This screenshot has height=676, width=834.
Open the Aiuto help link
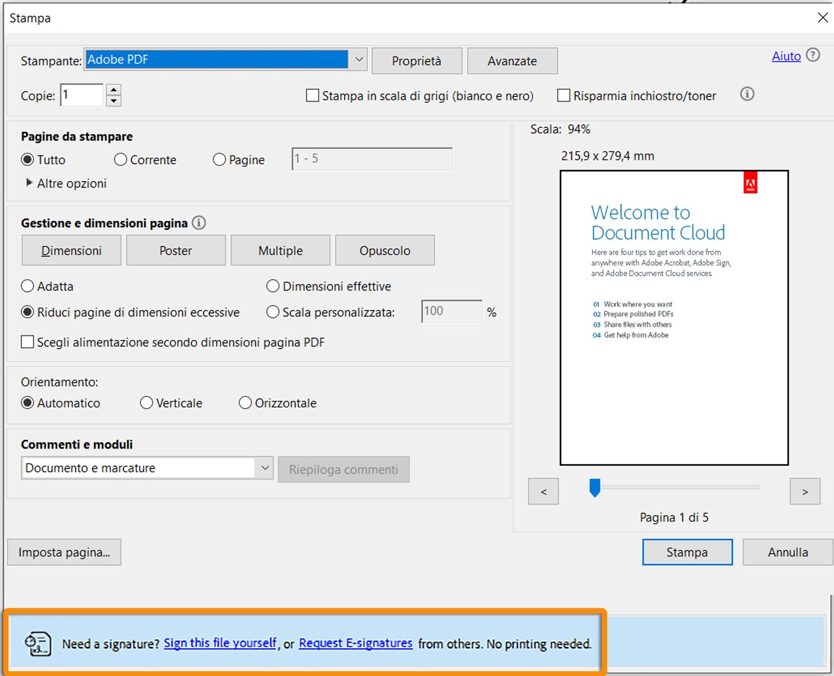[x=786, y=56]
